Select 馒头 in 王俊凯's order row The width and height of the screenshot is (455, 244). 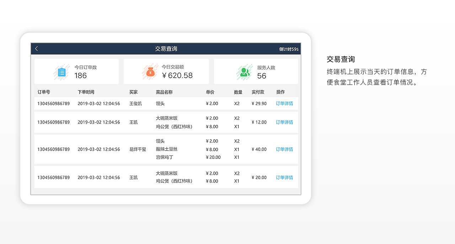click(x=160, y=104)
